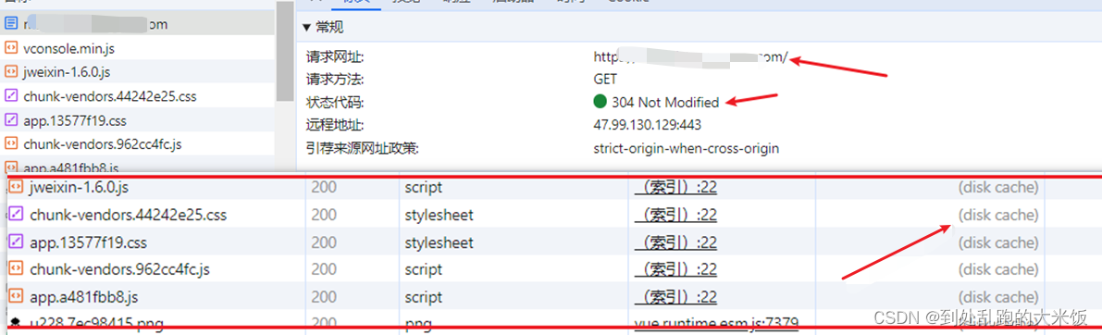
Task: Click the stylesheet type cell for app.13577f19.css
Action: [x=439, y=242]
